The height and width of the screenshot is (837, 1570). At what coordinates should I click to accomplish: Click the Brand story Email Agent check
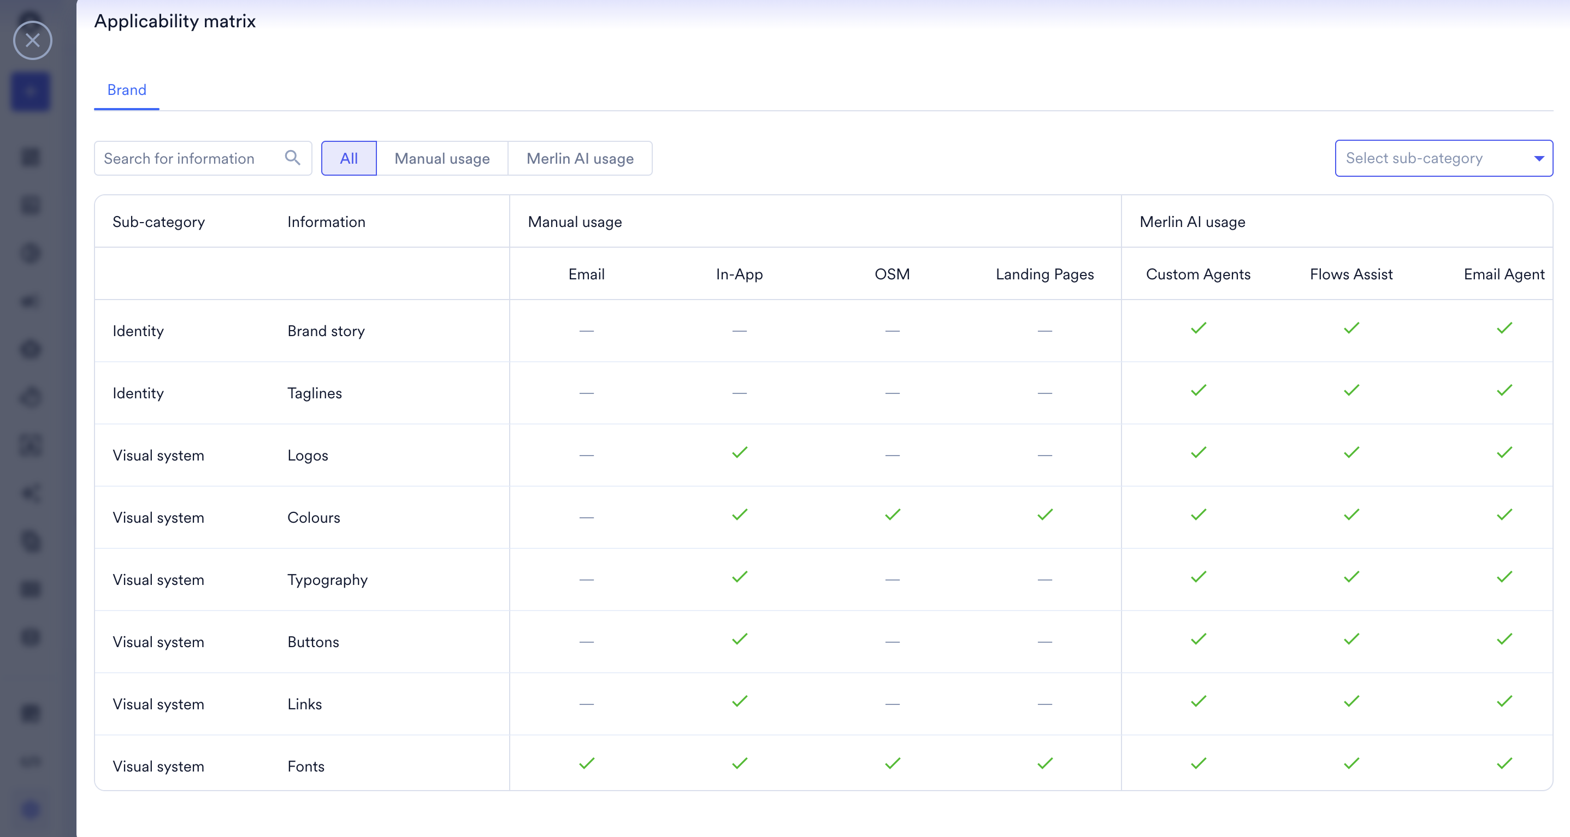[1505, 328]
